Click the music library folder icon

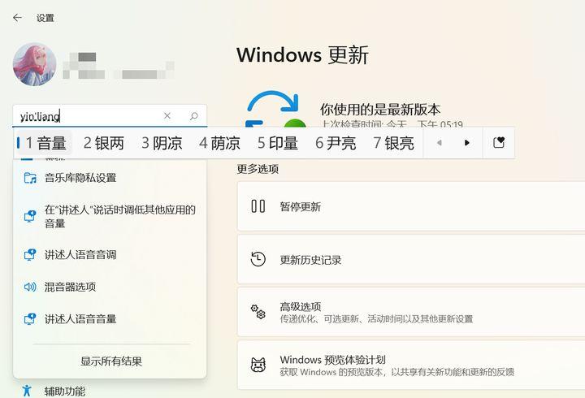30,178
